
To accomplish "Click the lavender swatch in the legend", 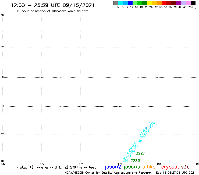I will point(183,3).
